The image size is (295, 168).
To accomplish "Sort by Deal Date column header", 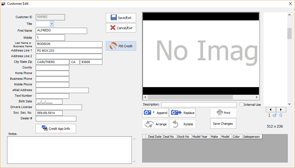I will (155, 137).
